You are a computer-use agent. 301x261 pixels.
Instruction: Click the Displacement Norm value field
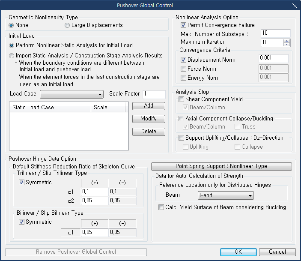click(x=273, y=58)
